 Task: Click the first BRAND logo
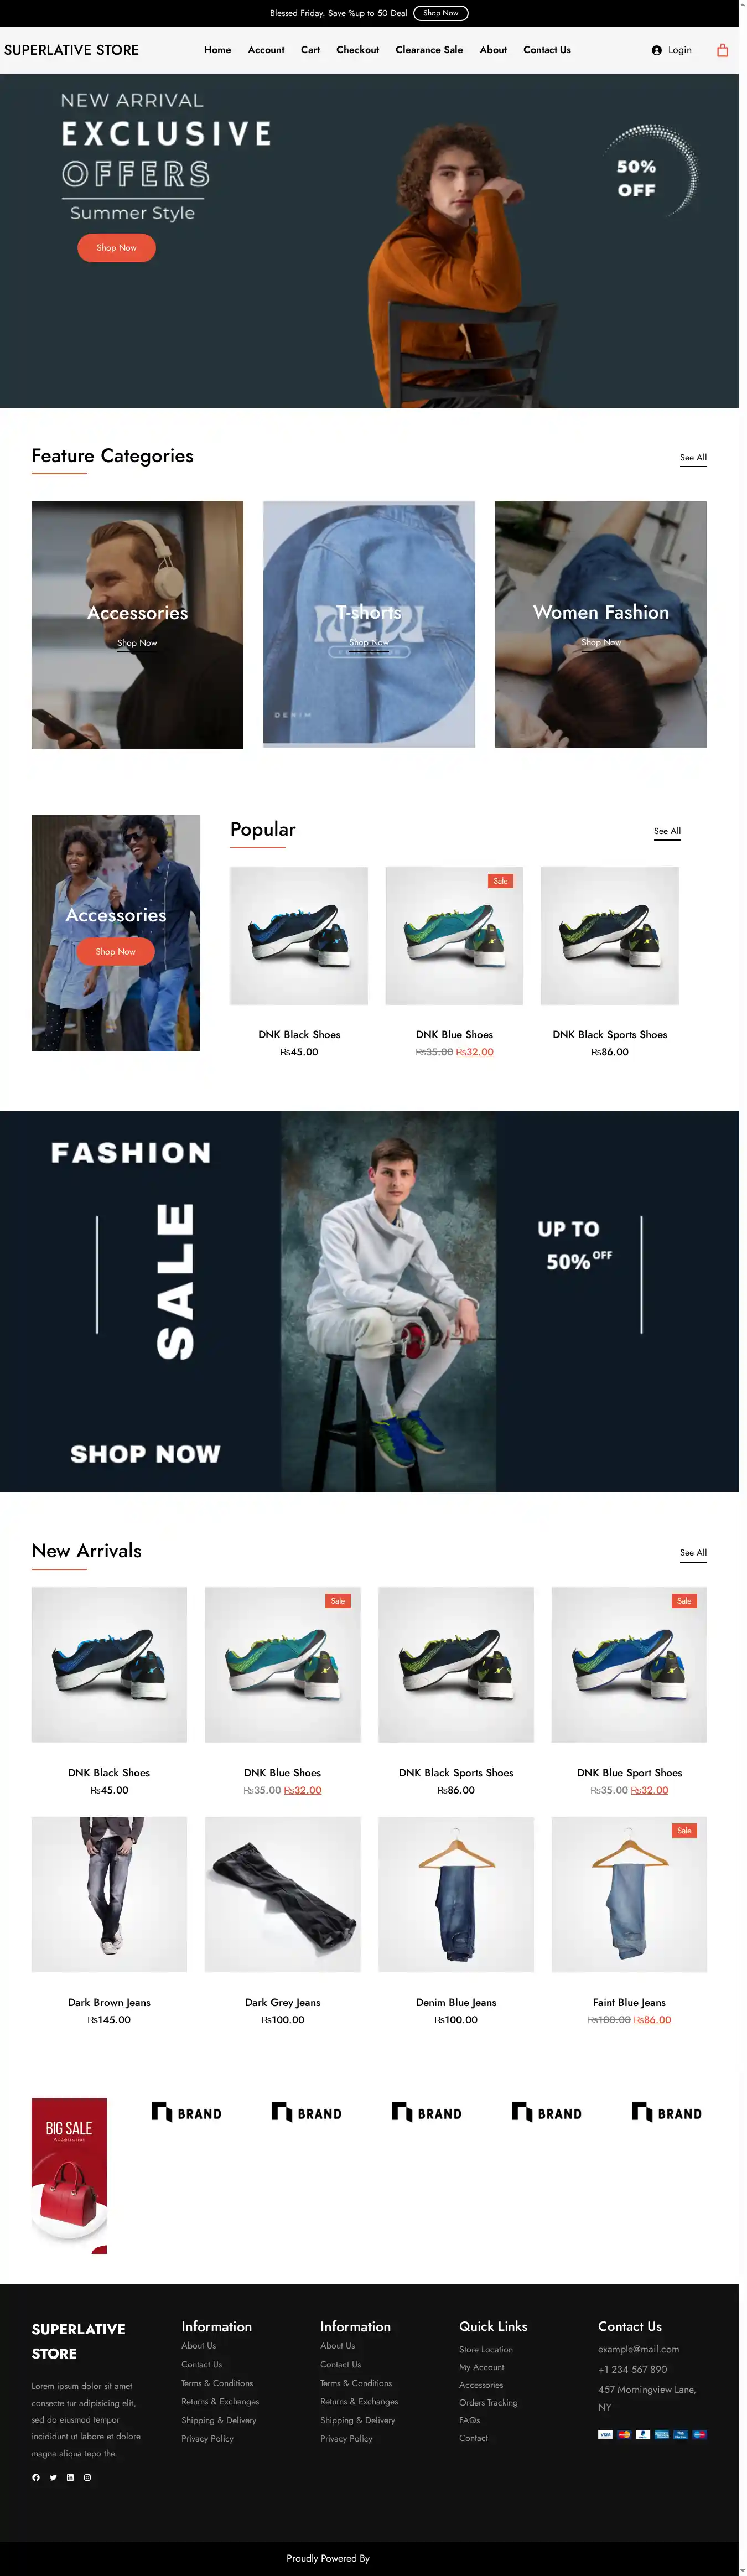point(186,2113)
